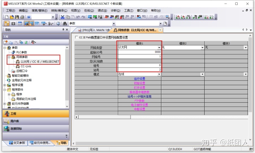Open the 参数 search combo box dropdown
This screenshot has width=255, height=153.
(114, 24)
